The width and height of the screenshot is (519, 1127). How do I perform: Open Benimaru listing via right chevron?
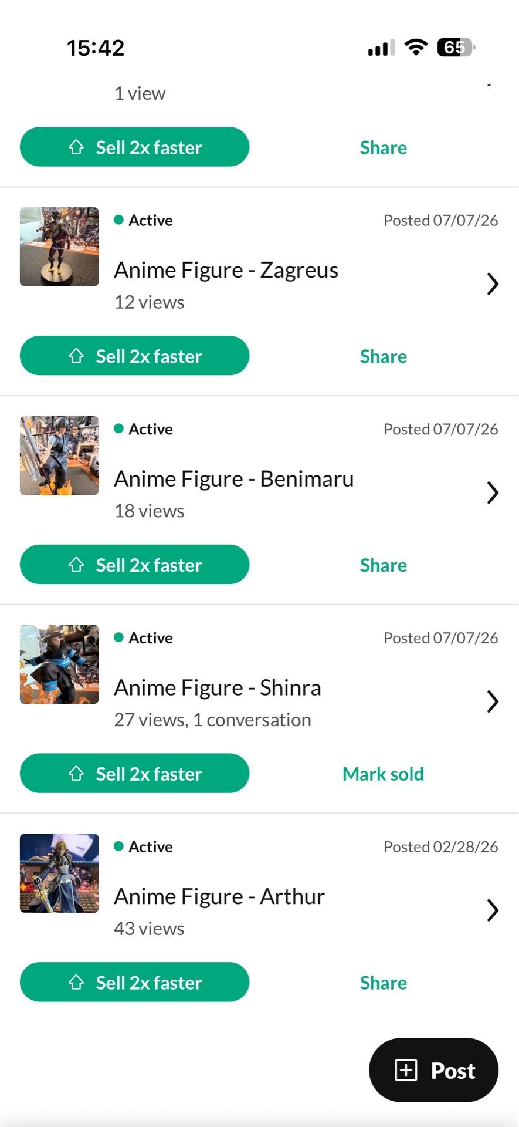493,493
